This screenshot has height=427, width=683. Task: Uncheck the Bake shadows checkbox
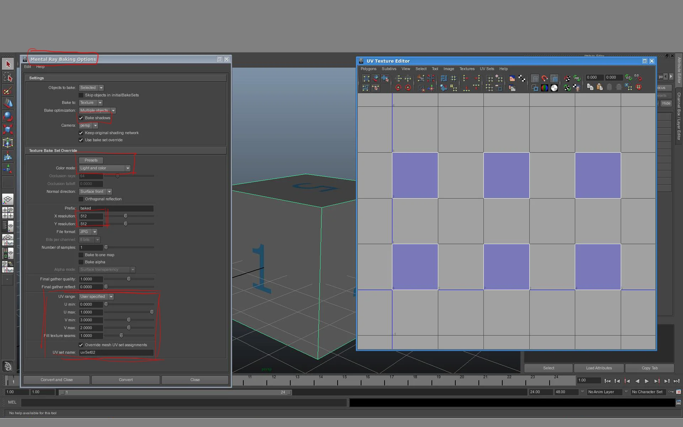tap(81, 118)
